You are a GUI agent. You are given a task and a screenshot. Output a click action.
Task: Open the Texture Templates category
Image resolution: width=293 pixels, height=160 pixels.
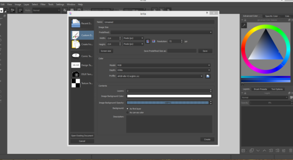click(x=82, y=83)
